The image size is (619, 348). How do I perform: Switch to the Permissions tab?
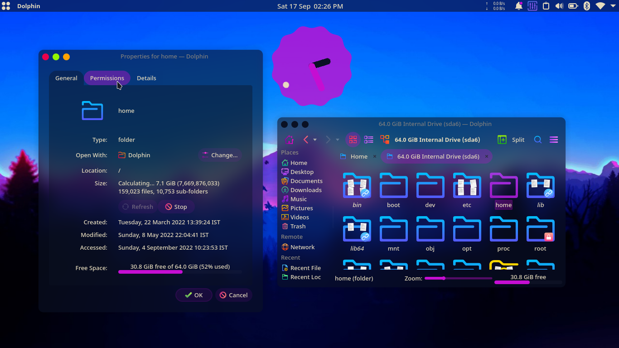click(x=107, y=78)
